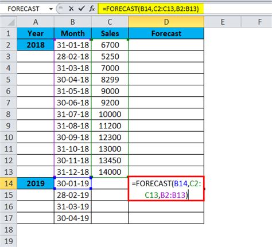The height and width of the screenshot is (247, 272).
Task: Open Insert Function fx dialog
Action: pos(92,9)
